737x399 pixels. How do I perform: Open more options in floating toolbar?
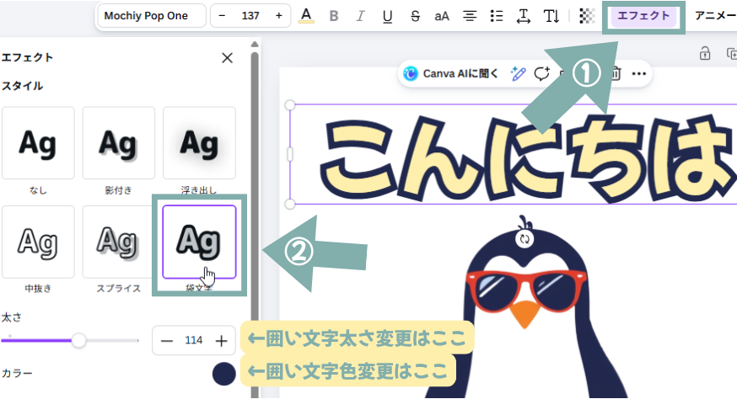[639, 74]
